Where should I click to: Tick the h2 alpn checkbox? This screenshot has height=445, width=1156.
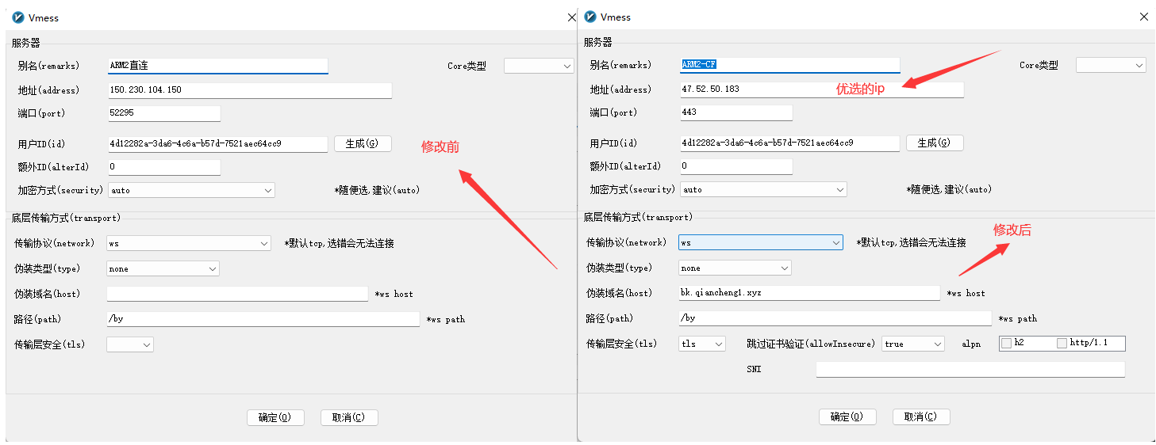(1007, 344)
